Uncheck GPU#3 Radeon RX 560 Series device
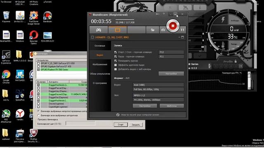The height and width of the screenshot is (148, 264). click(x=38, y=69)
